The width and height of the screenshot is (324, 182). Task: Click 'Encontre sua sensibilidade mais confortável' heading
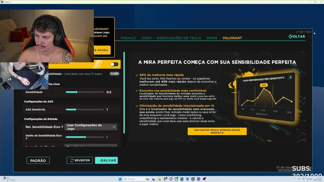(x=173, y=90)
